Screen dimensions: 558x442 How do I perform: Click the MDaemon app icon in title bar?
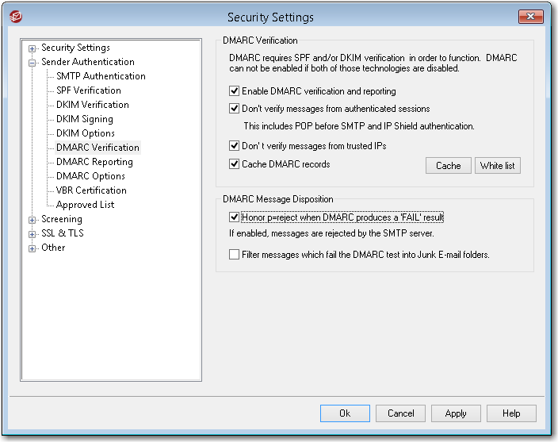click(x=16, y=17)
